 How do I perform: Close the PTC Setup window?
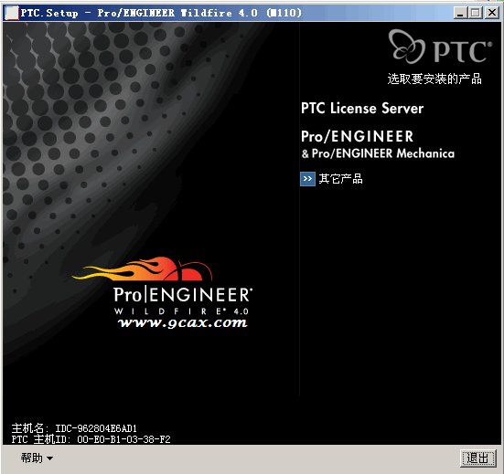492,13
